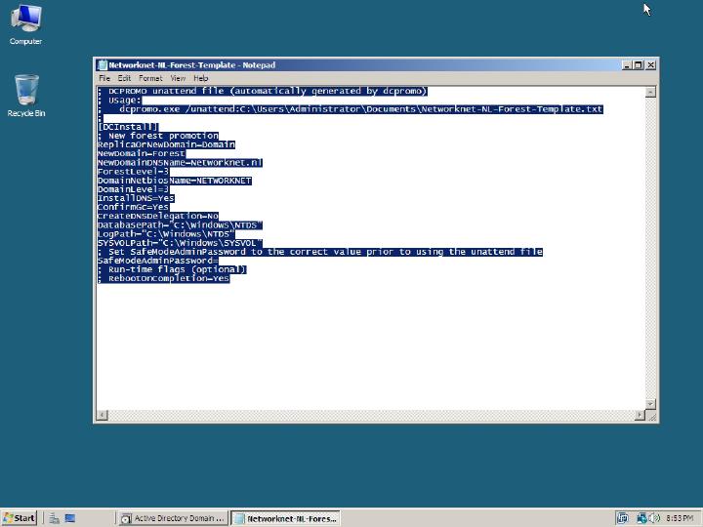Select the Networknet-NL-Fores... taskbar button
Screen dimensions: 703x527
(x=285, y=518)
